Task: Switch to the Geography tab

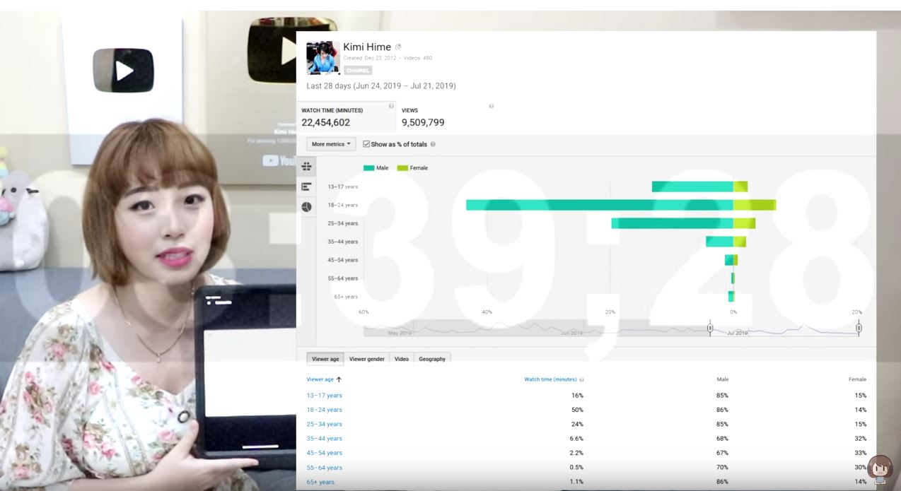Action: (x=432, y=359)
